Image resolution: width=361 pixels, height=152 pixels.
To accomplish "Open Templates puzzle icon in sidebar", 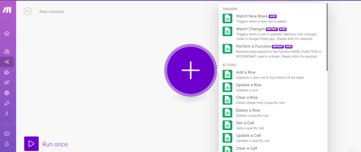I will [7, 72].
